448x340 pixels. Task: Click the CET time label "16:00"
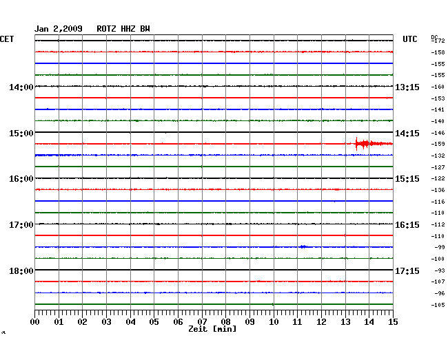21,179
